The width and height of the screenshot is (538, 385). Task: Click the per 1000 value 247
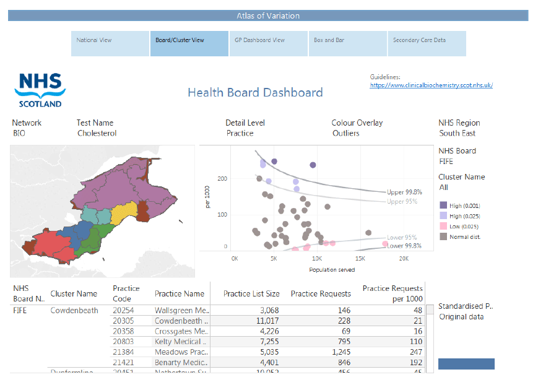pos(416,352)
